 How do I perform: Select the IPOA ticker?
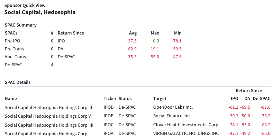point(109,134)
